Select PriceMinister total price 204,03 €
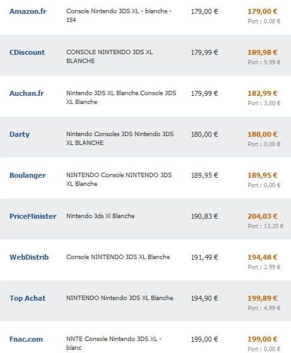Screen dimensions: 291x353 263,216
